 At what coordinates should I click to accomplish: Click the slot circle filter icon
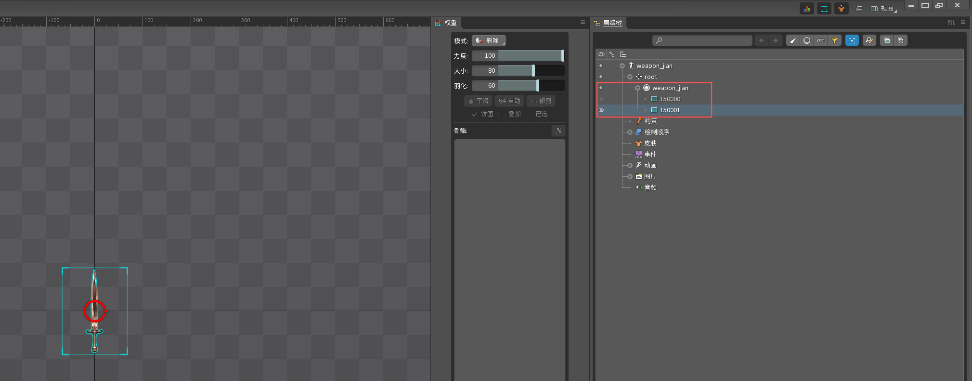click(x=807, y=40)
